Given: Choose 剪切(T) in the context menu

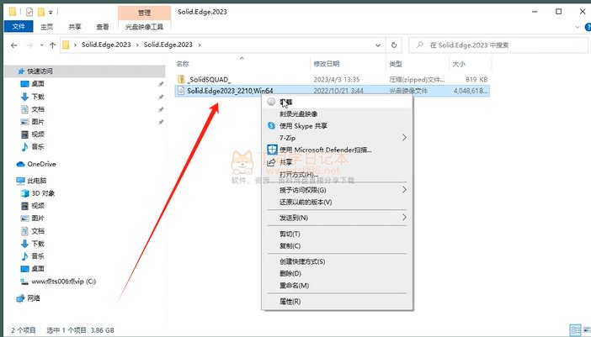Looking at the screenshot, I should [x=338, y=234].
